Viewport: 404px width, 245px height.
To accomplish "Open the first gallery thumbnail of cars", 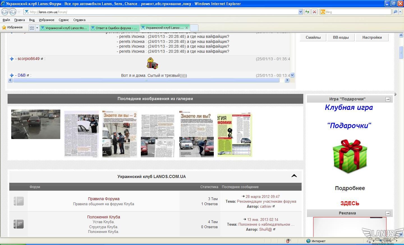I will coord(36,124).
